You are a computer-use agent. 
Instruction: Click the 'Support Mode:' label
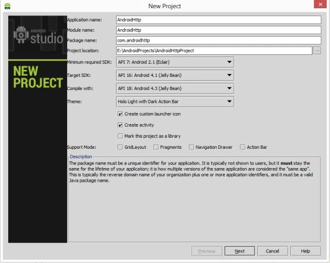81,147
